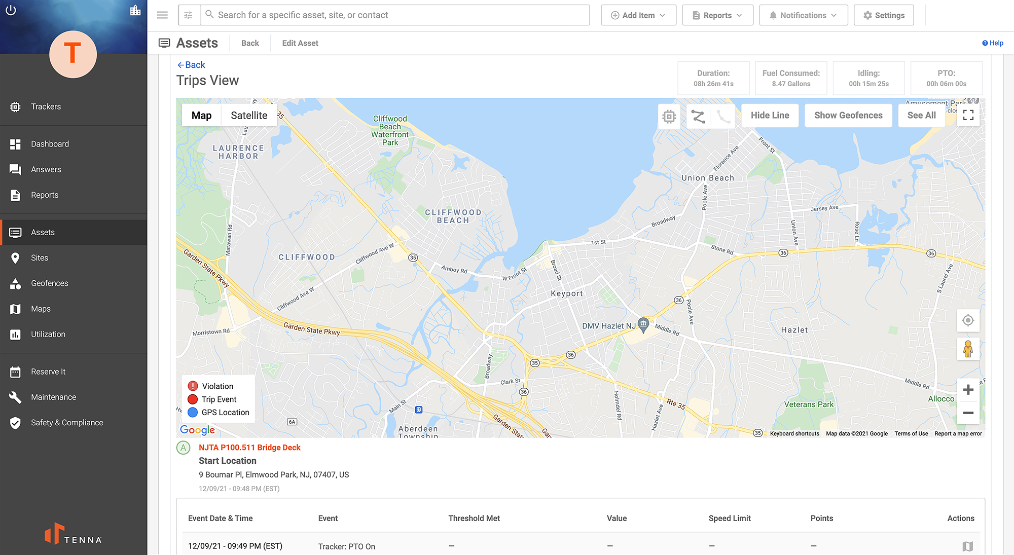Viewport: 1014px width, 555px height.
Task: Expand the Notifications dropdown menu
Action: click(803, 15)
